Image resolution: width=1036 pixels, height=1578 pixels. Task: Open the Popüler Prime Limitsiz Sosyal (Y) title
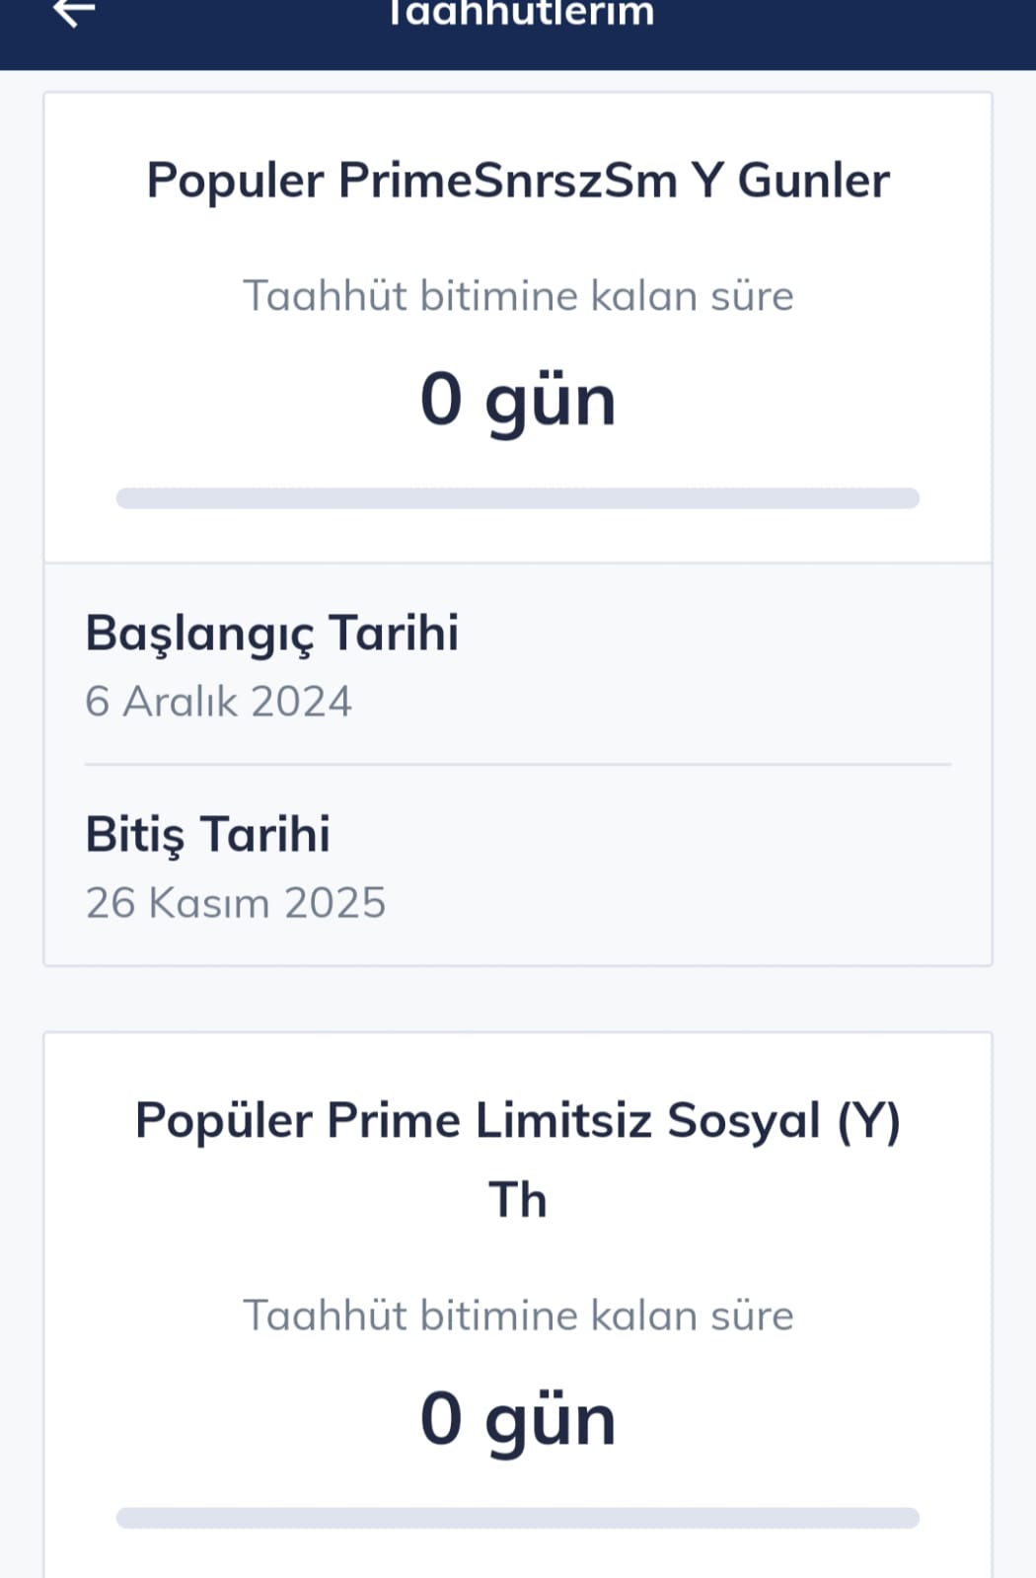[x=518, y=1121]
